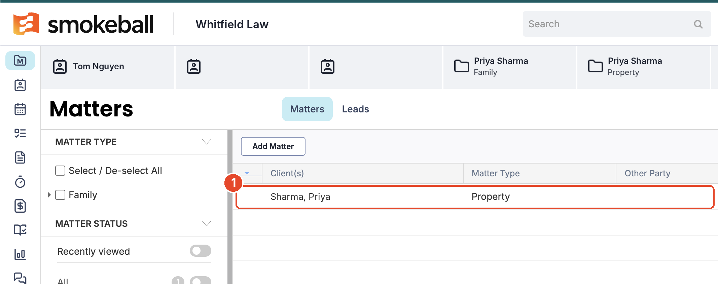
Task: Collapse the MATTER TYPE section chevron
Action: [207, 142]
